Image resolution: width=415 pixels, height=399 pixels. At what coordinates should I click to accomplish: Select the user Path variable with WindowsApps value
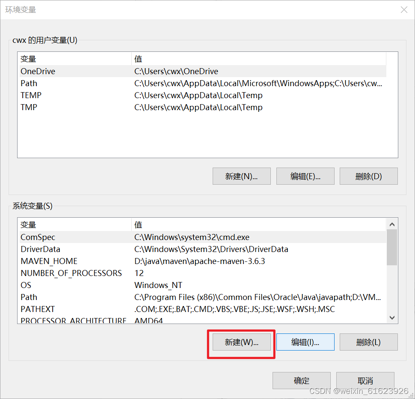pyautogui.click(x=203, y=83)
